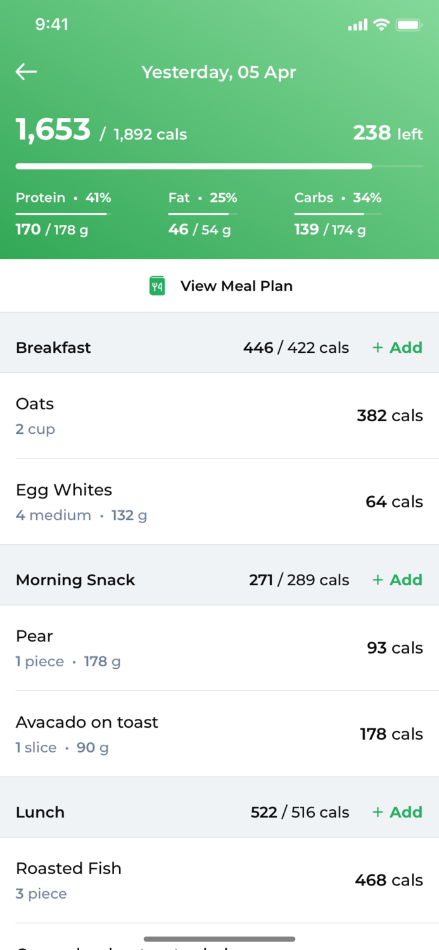Tap the Protein progress indicator
The image size is (439, 950).
(63, 214)
